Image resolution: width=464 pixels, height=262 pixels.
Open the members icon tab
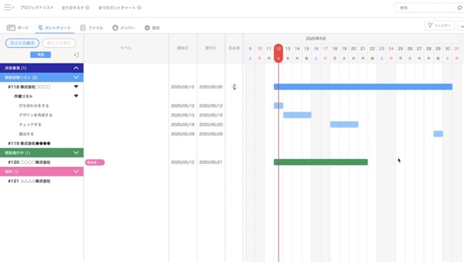point(115,28)
